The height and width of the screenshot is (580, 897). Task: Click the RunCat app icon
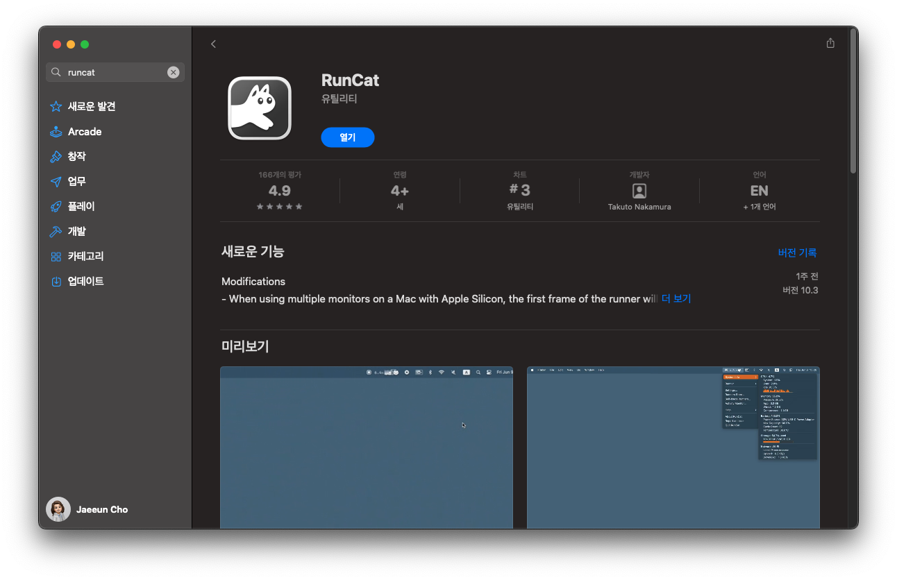coord(260,108)
